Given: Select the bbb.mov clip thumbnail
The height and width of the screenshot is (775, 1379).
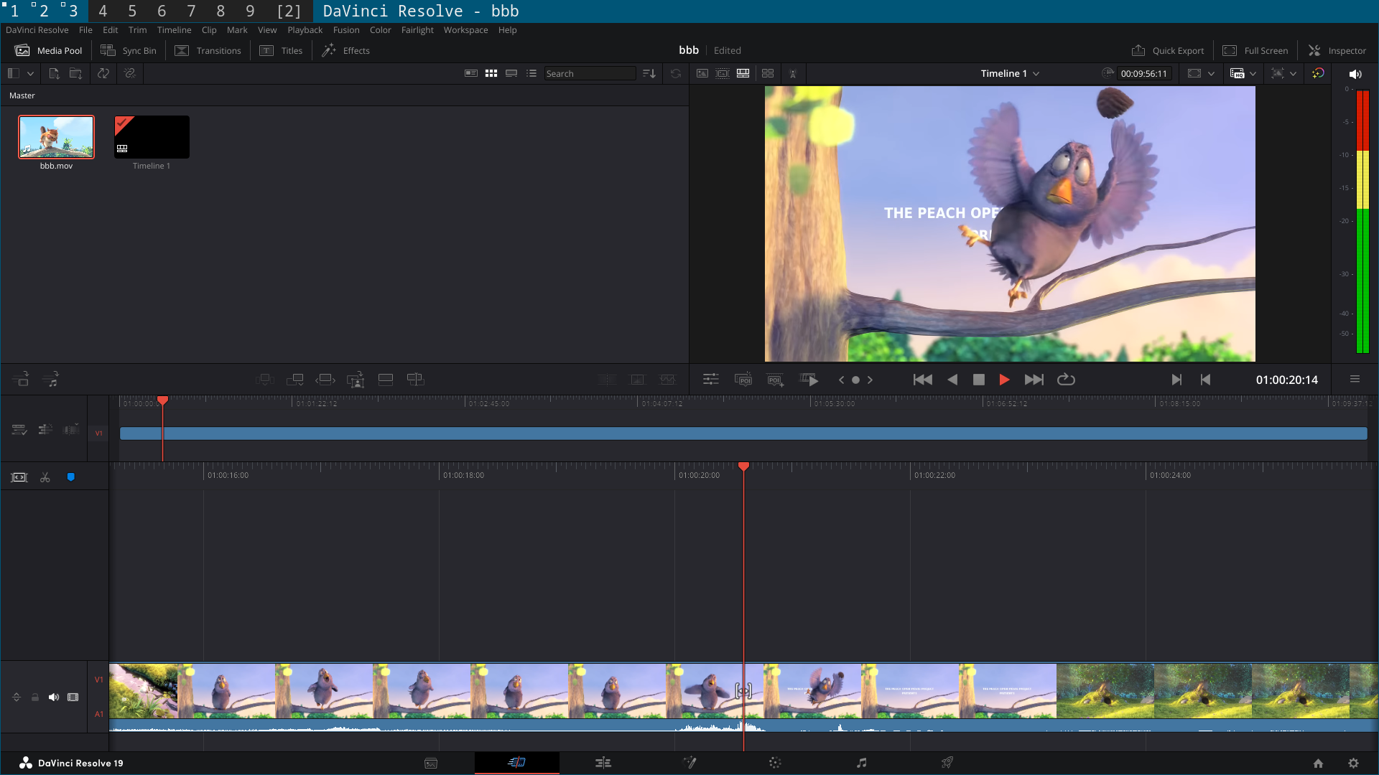Looking at the screenshot, I should [x=56, y=137].
